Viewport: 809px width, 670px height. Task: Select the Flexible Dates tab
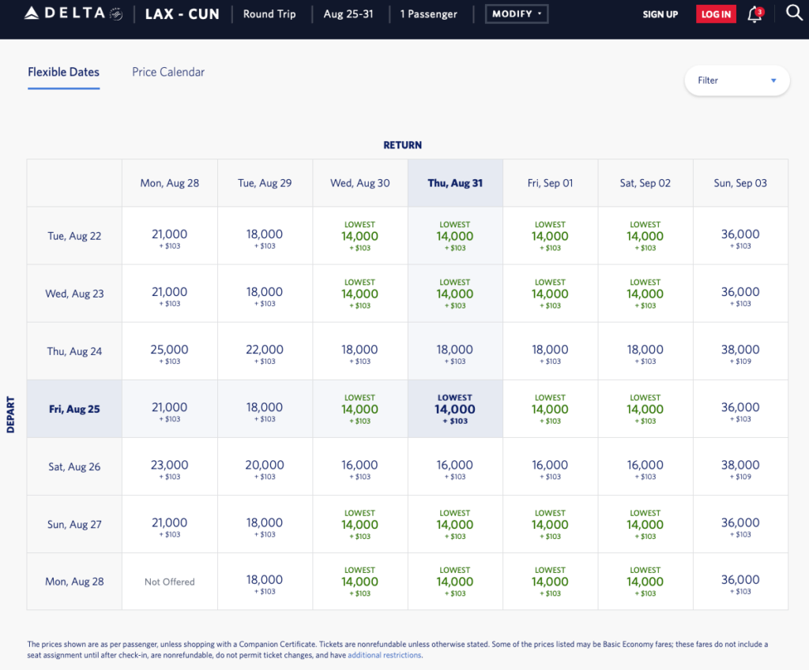point(63,72)
